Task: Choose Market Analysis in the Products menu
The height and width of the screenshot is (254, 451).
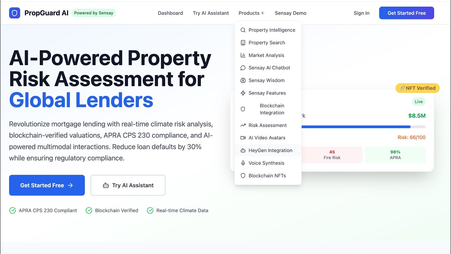Action: (x=268, y=55)
